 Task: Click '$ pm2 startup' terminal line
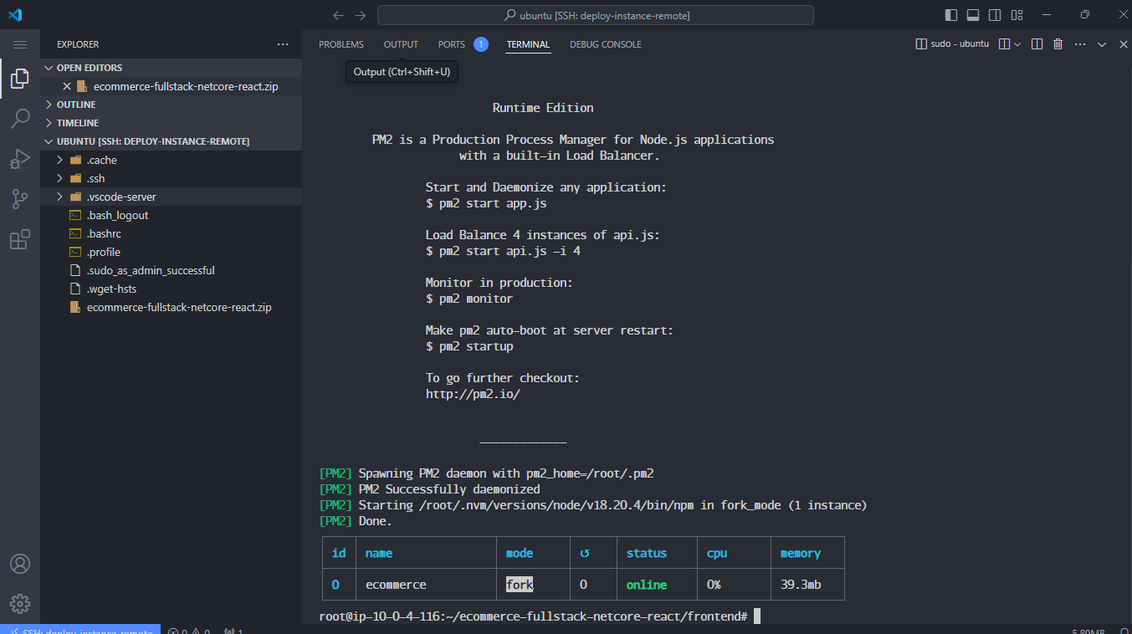coord(469,346)
